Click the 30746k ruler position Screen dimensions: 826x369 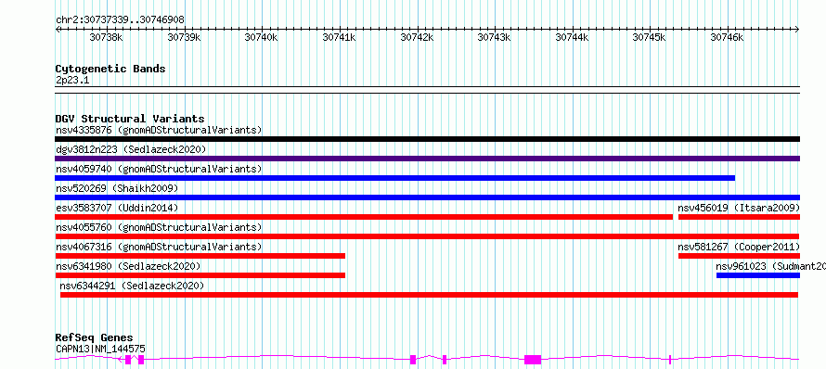click(x=728, y=37)
